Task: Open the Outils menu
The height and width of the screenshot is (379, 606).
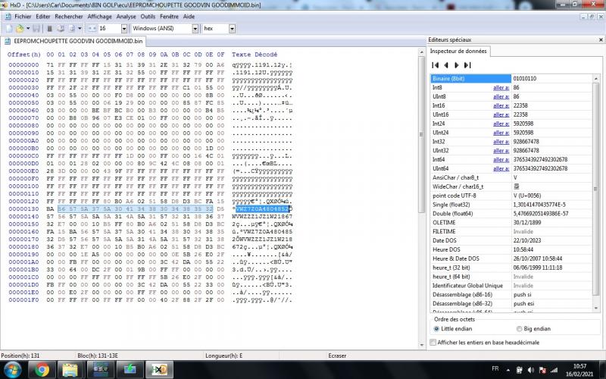Action: (148, 17)
